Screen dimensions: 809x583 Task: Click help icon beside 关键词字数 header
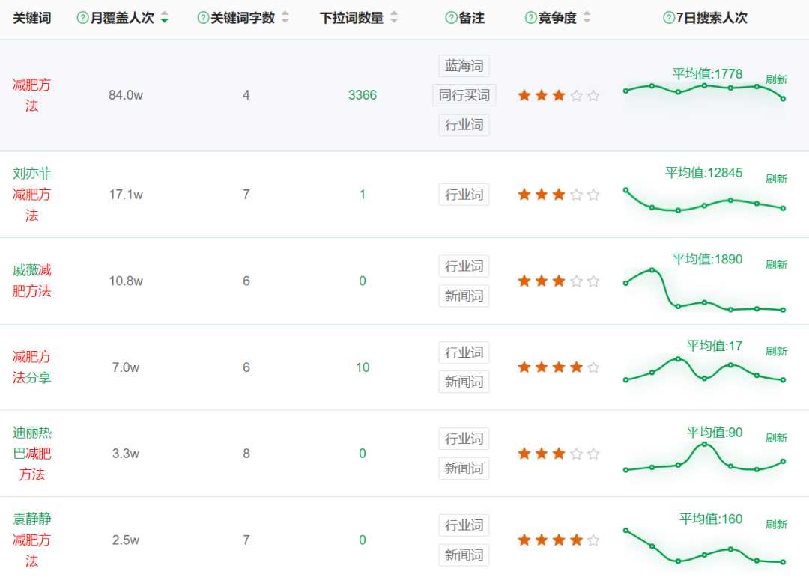[x=203, y=19]
